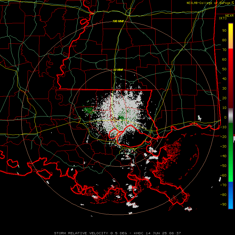Click the "14 JUN 25 08:37" timestamp
235x235 pixels.
coord(163,233)
